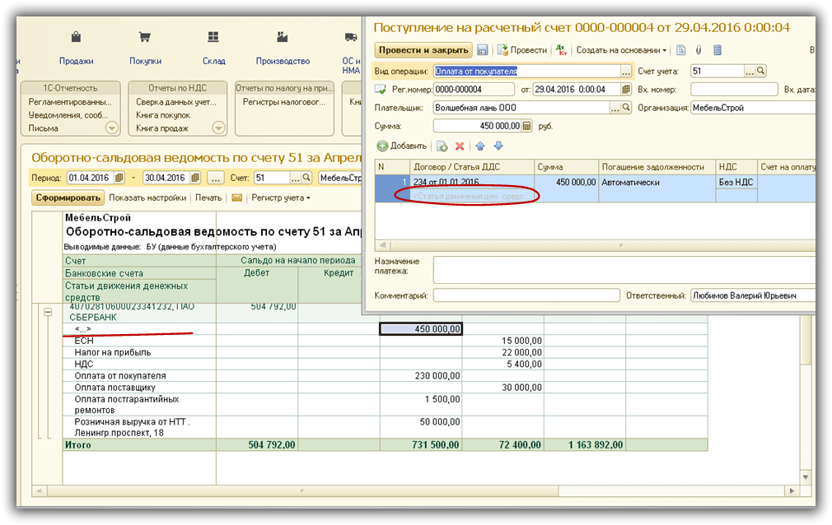Expand the 1С-Отчетность panel list
Image resolution: width=832 pixels, height=525 pixels.
pos(111,128)
